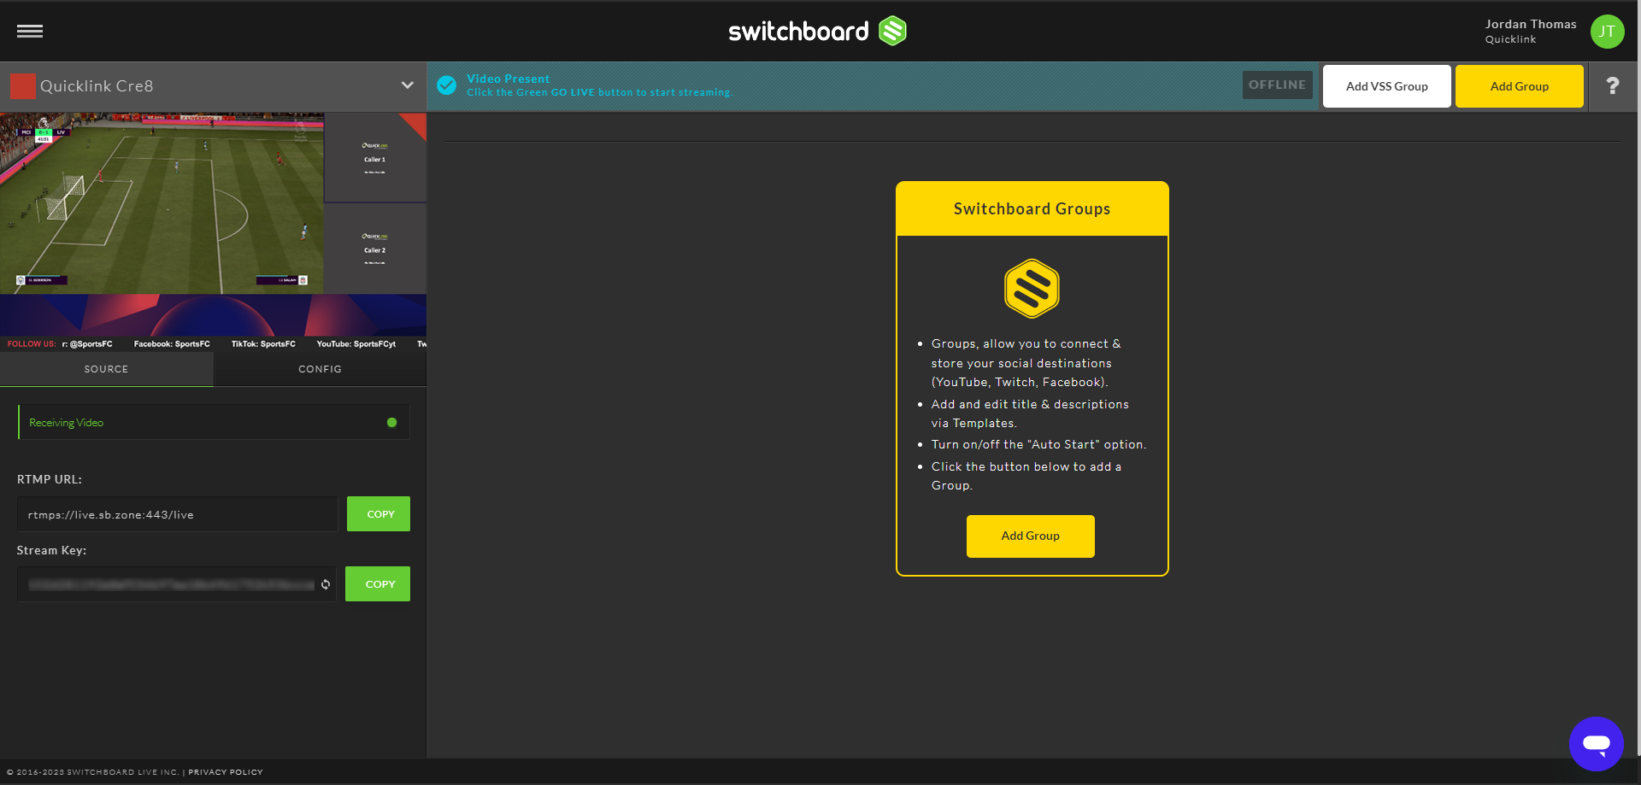Click the 'Click the Green GO LIVE button' hint

coord(599,92)
